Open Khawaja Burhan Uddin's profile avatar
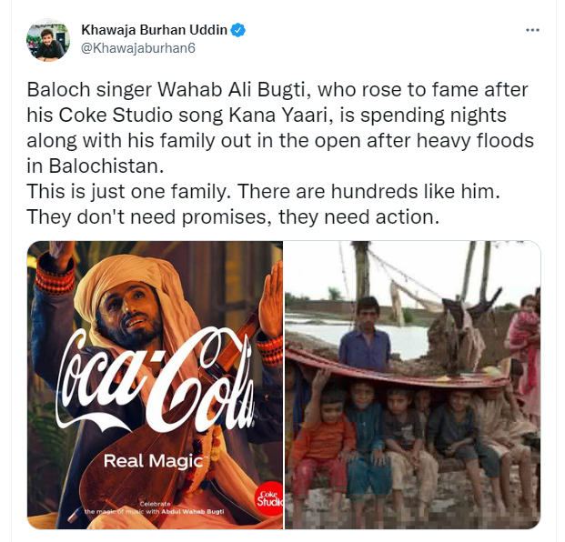 (48, 40)
